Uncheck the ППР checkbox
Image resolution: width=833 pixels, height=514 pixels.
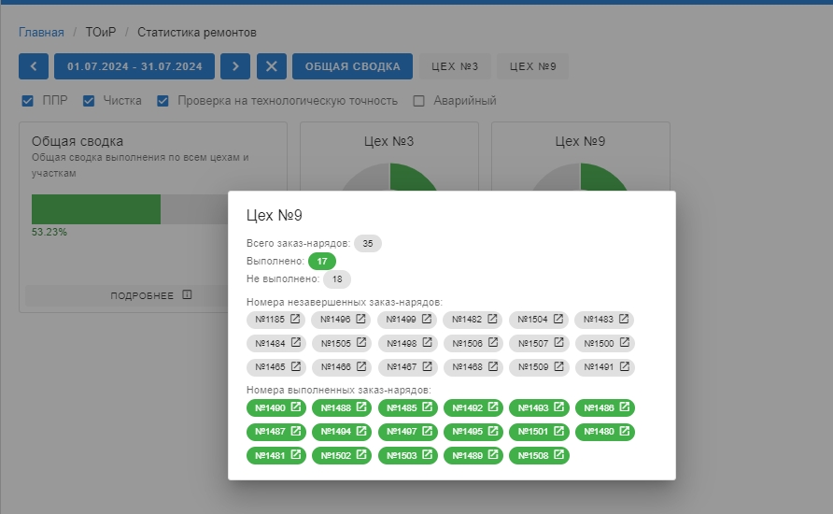(x=28, y=101)
